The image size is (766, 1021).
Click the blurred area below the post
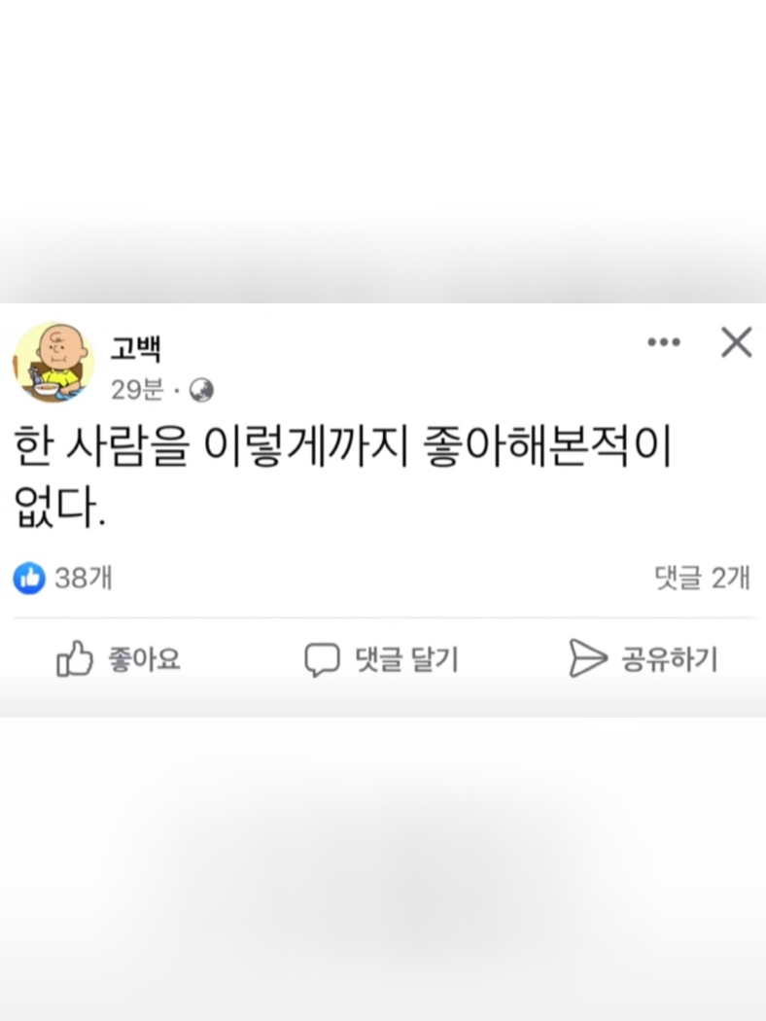pyautogui.click(x=383, y=869)
